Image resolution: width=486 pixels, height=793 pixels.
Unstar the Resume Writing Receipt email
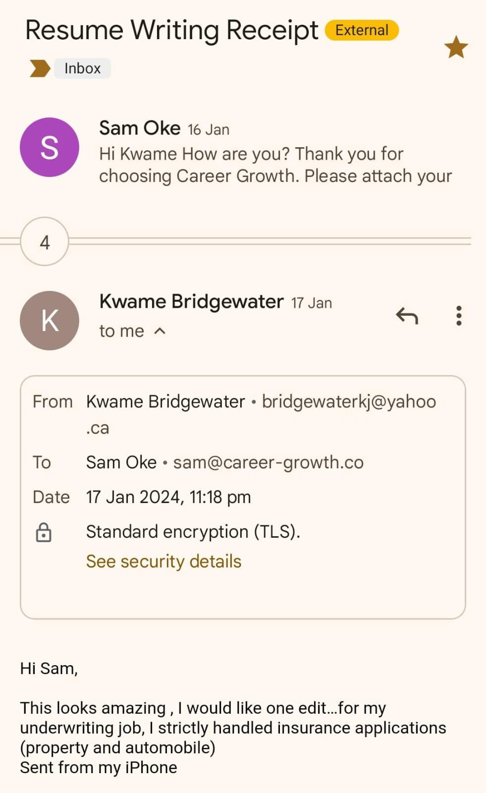456,48
